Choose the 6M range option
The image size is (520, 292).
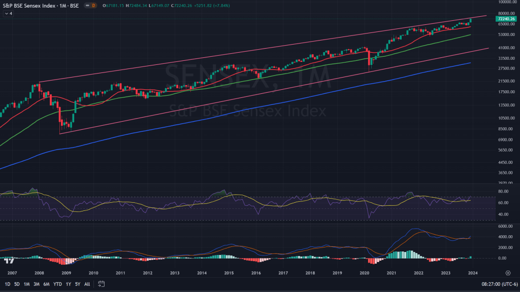coord(47,284)
